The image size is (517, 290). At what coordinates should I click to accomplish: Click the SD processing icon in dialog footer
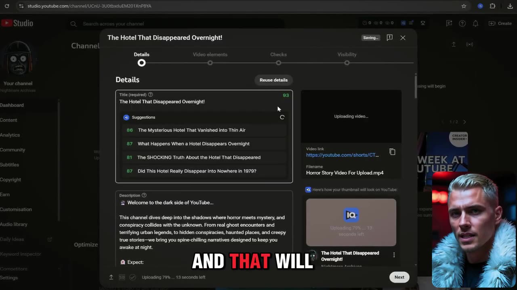(x=122, y=277)
